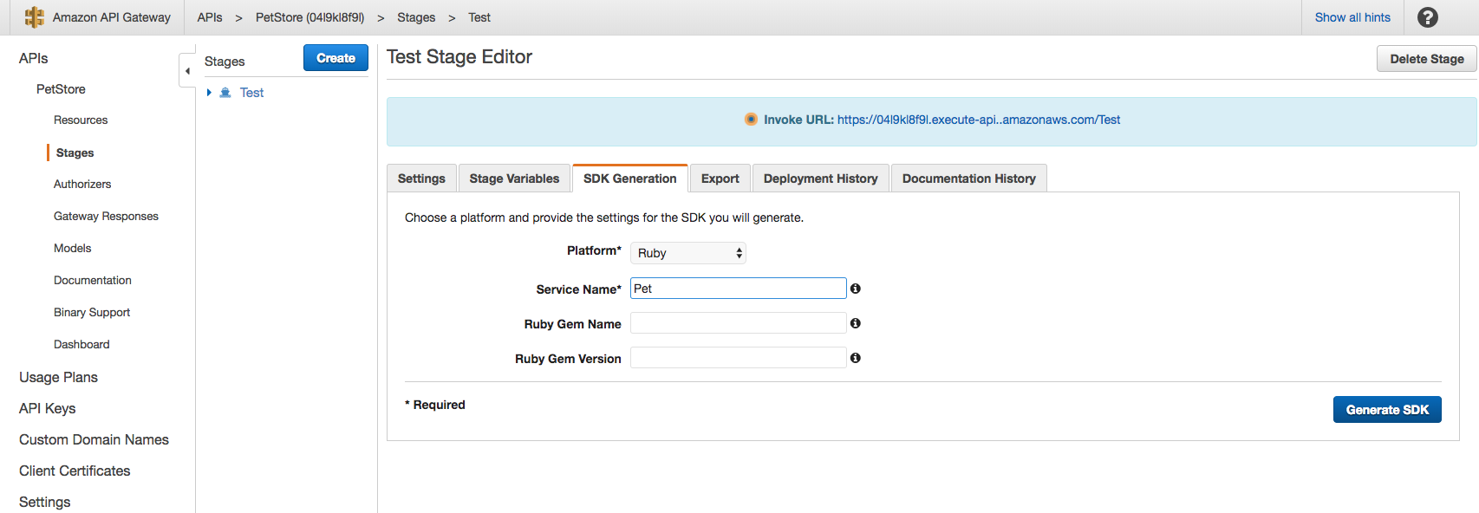
Task: Click the Delete Stage button
Action: pyautogui.click(x=1427, y=59)
